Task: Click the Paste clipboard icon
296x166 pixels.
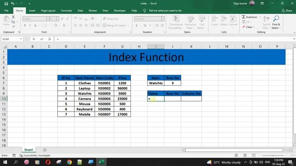Action: (6, 19)
